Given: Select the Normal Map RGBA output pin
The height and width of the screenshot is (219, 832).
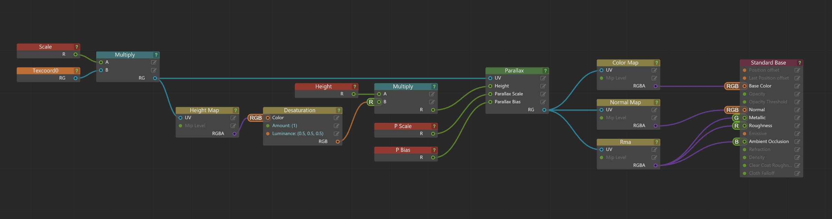Looking at the screenshot, I should [655, 126].
